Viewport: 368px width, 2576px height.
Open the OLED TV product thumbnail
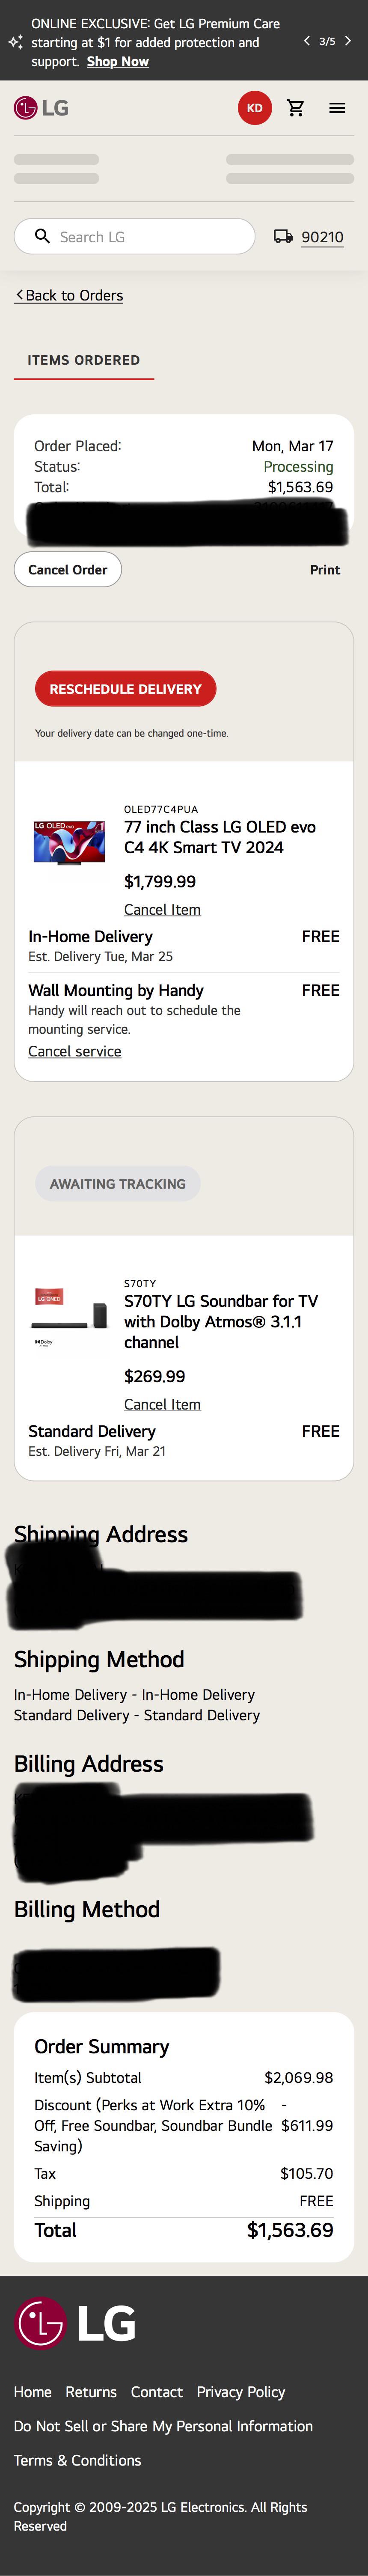pyautogui.click(x=69, y=842)
